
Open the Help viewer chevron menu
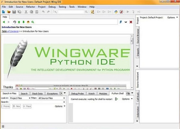point(126,22)
